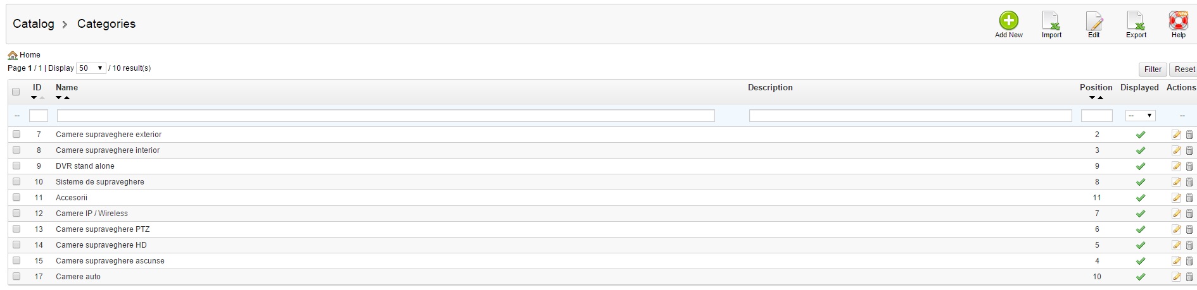Click pencil icon for Camere supraveghere PTZ
Viewport: 1197px width, 290px height.
[x=1176, y=229]
